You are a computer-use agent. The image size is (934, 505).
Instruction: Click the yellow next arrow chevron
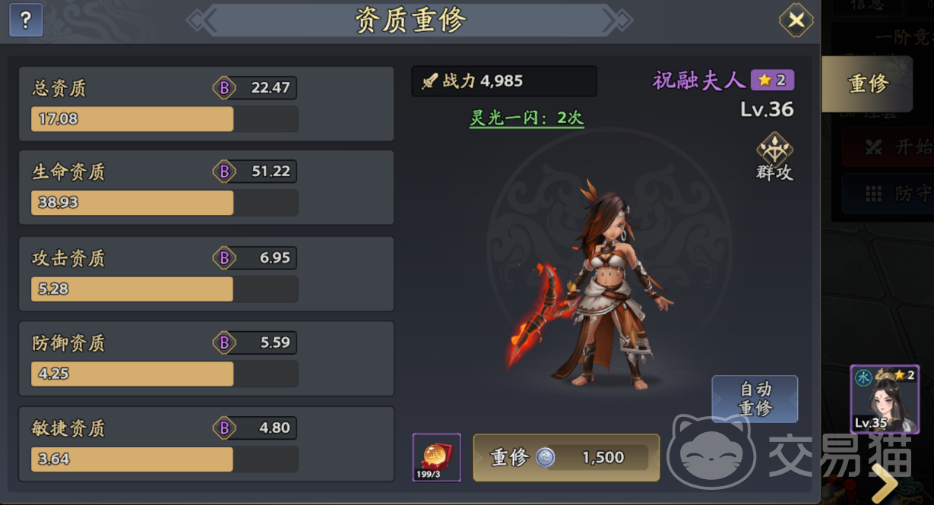pos(885,481)
